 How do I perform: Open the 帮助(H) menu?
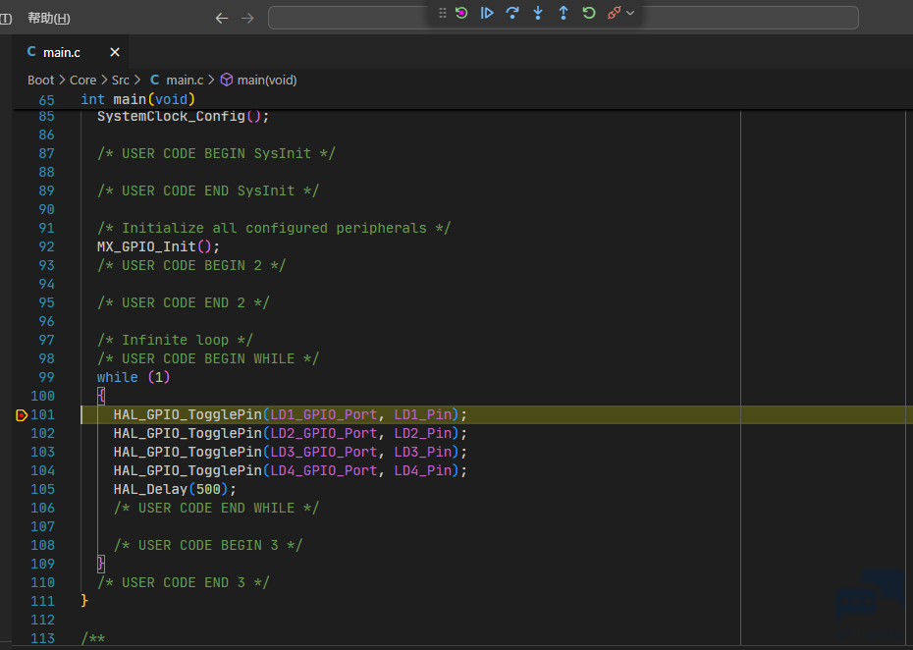pos(49,18)
